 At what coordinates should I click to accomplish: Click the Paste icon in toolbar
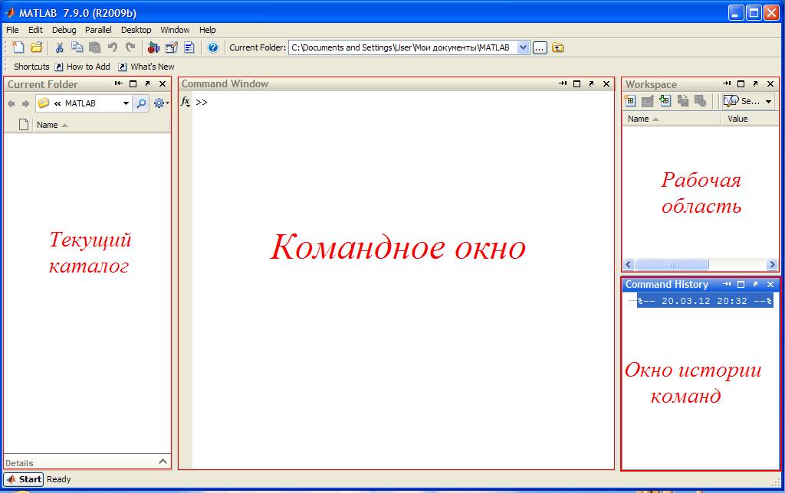tap(94, 47)
